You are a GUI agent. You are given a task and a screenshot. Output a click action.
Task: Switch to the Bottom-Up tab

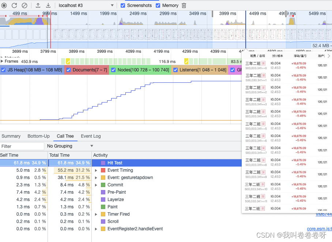38,136
